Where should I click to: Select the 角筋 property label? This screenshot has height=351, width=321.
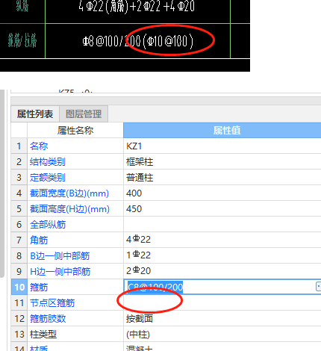[39, 240]
